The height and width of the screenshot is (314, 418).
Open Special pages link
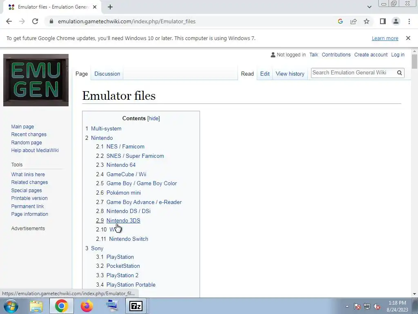click(27, 191)
